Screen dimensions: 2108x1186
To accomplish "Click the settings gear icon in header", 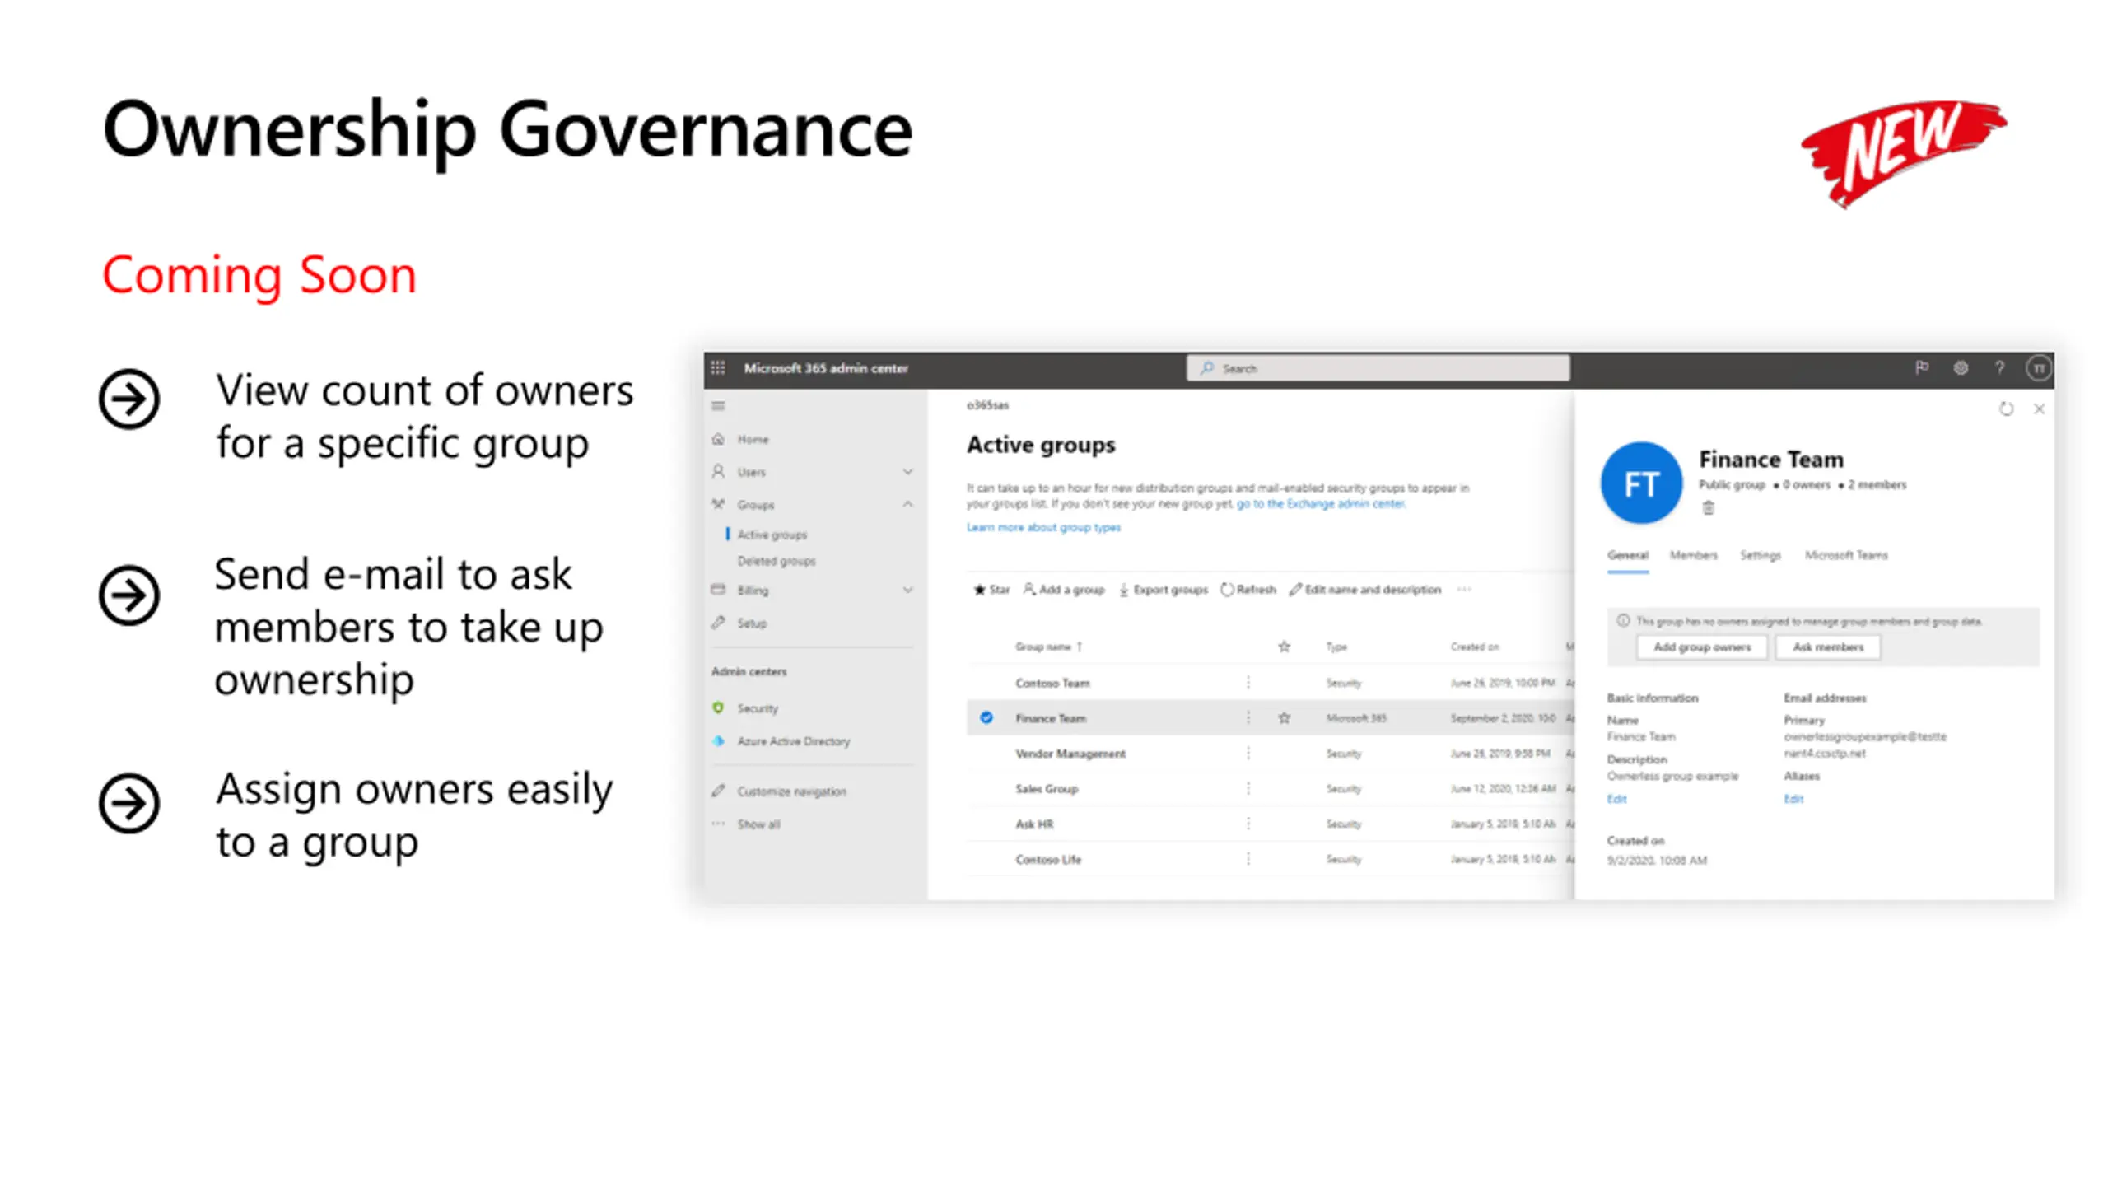I will tap(1961, 368).
